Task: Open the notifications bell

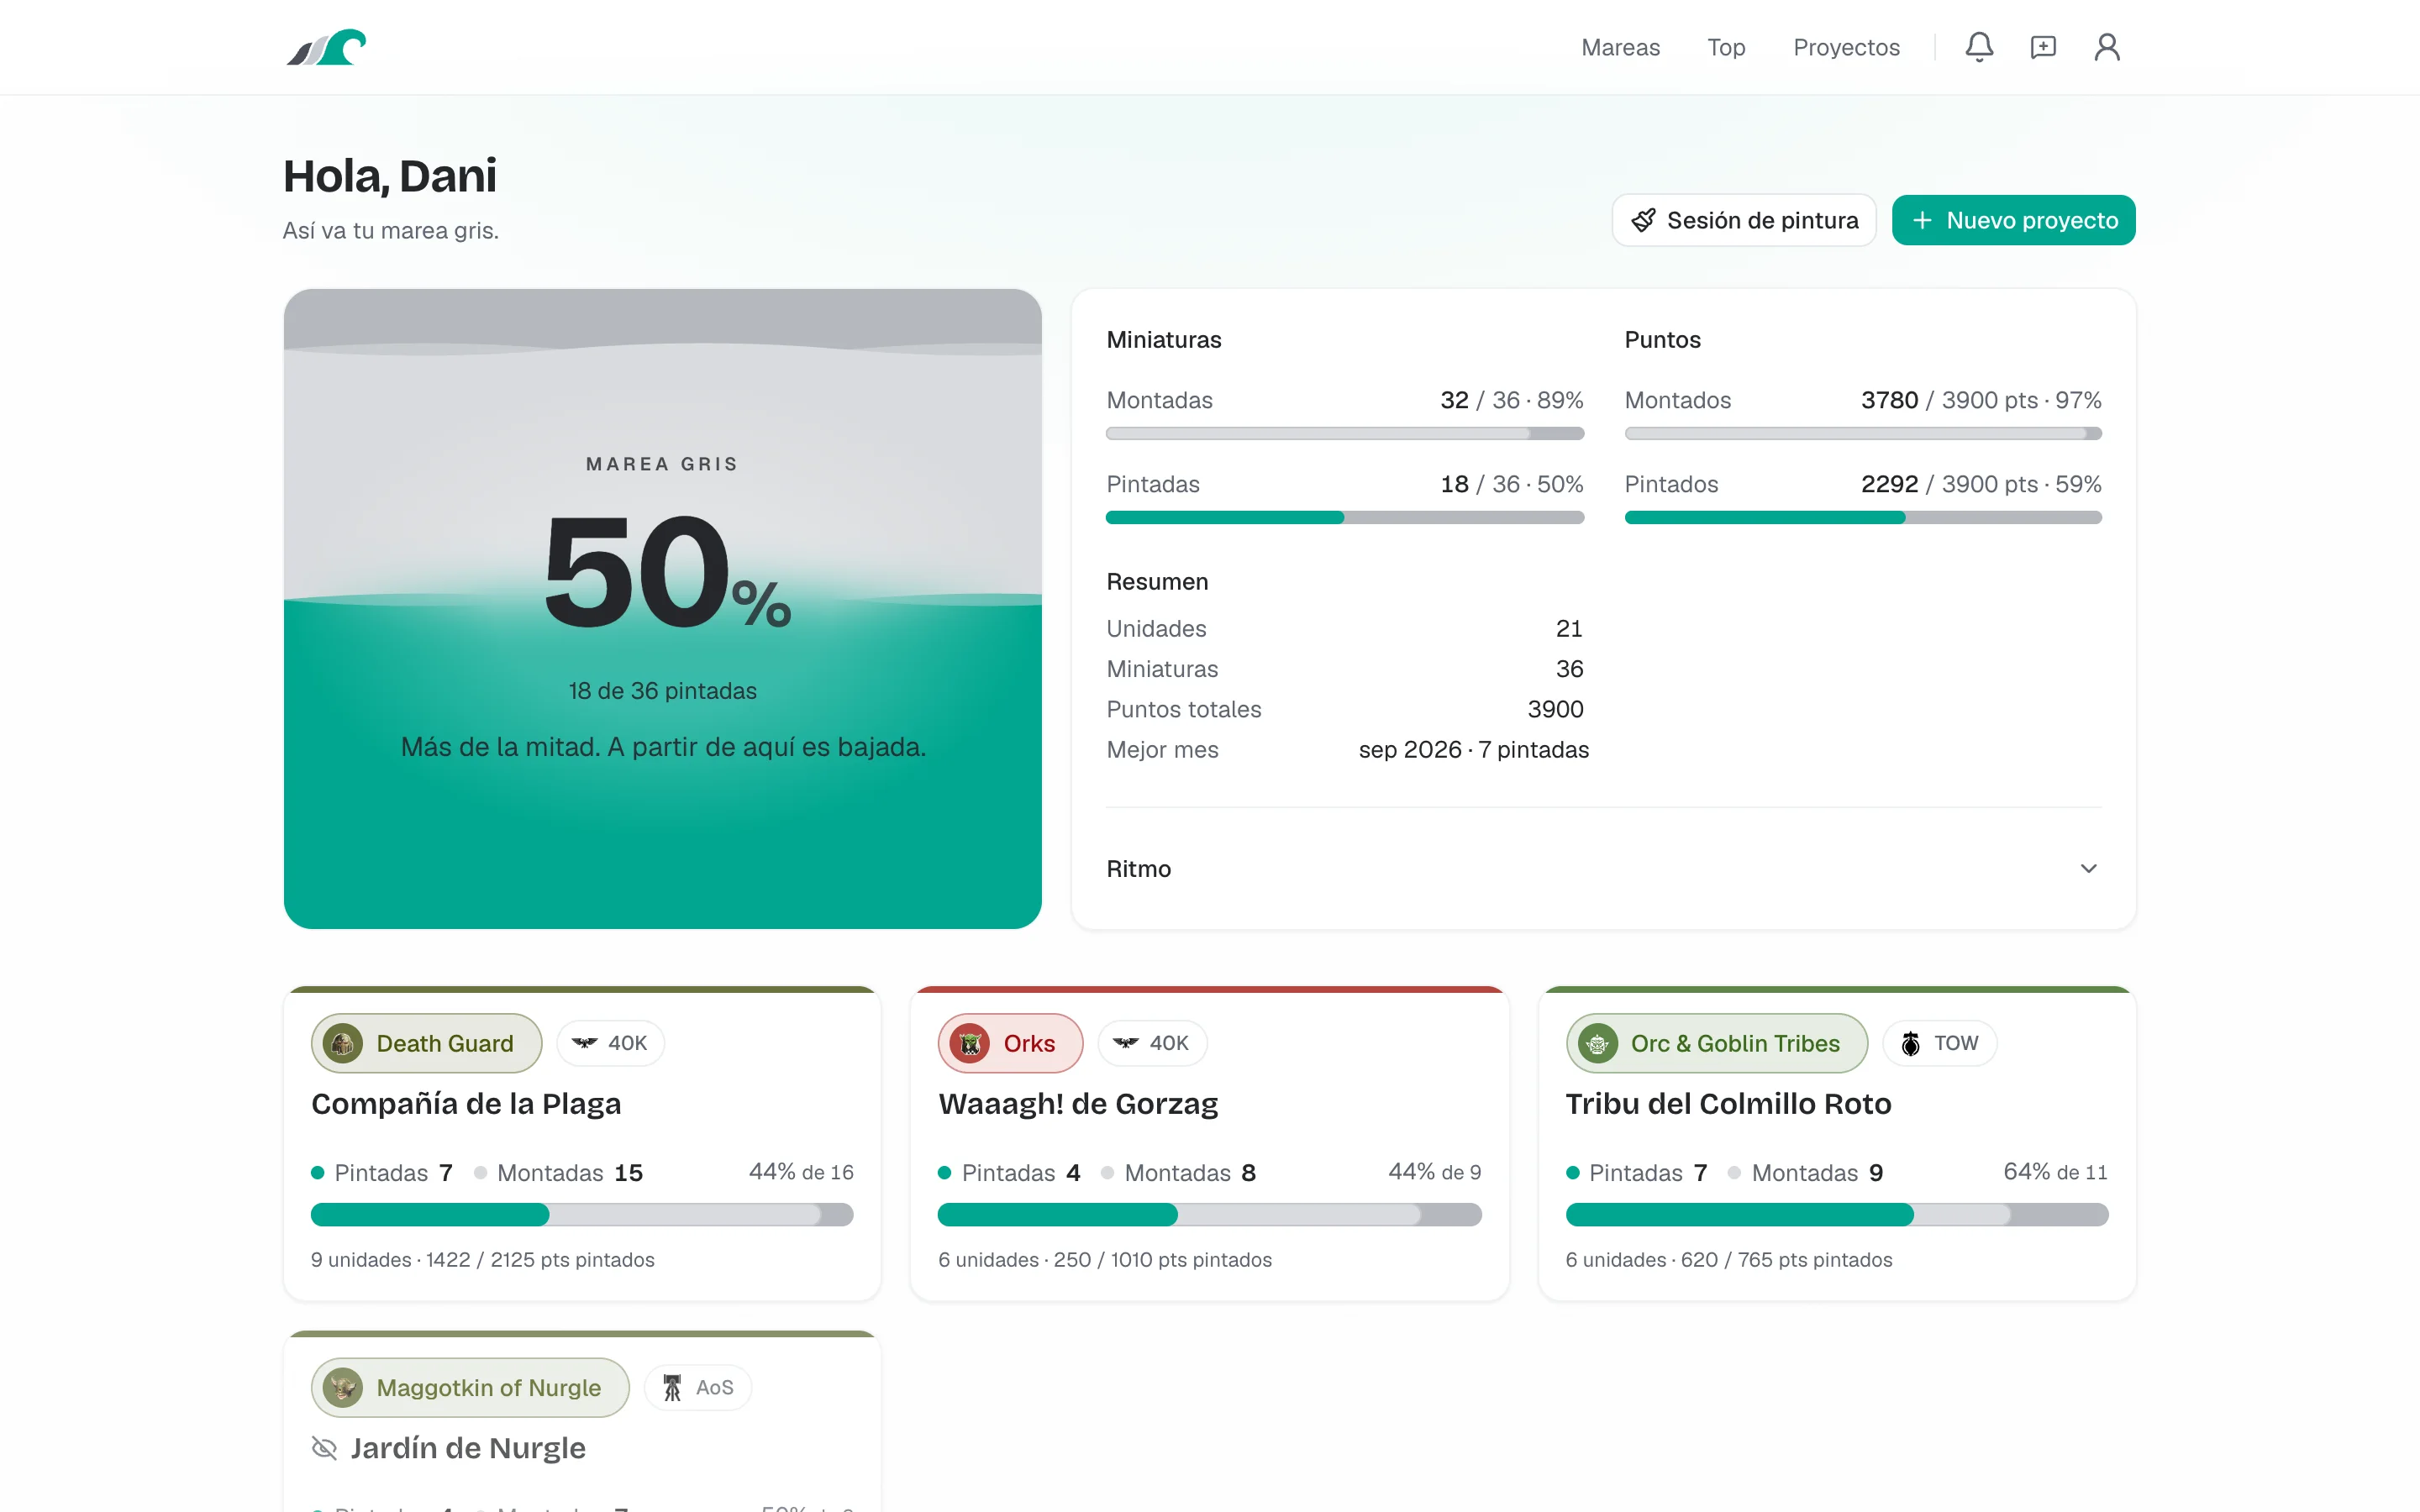Action: pyautogui.click(x=1979, y=47)
